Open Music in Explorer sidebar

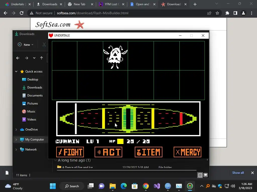click(29, 111)
